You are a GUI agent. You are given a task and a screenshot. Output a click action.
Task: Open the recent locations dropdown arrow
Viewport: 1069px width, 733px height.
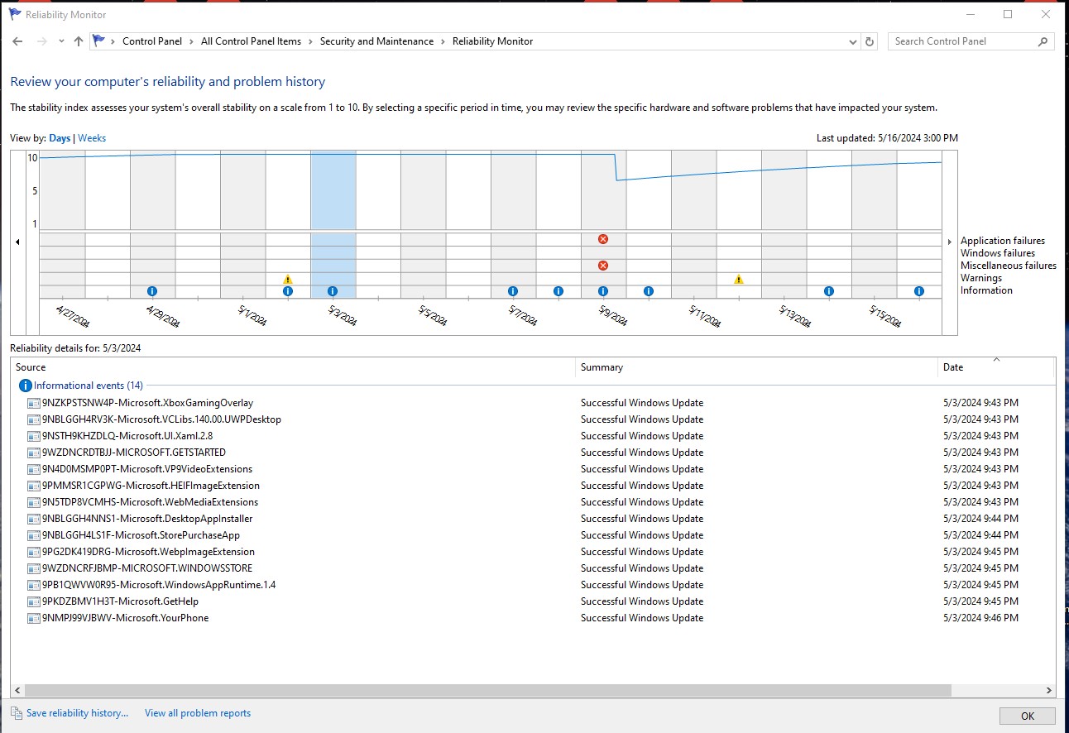pos(61,41)
